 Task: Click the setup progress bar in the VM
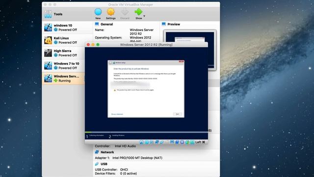146,132
